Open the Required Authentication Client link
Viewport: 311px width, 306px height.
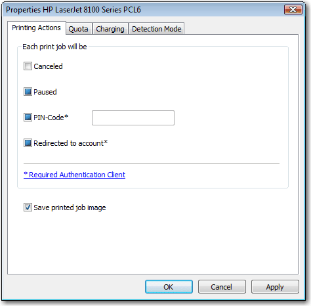tap(74, 175)
